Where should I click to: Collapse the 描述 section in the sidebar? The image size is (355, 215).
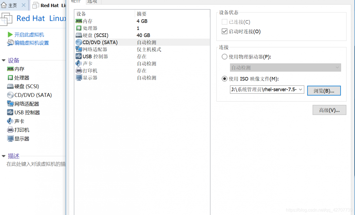[x=4, y=156]
